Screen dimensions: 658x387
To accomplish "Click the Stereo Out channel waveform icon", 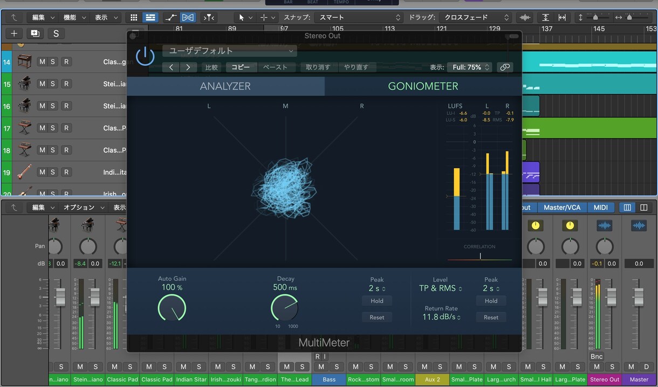I will [x=604, y=225].
